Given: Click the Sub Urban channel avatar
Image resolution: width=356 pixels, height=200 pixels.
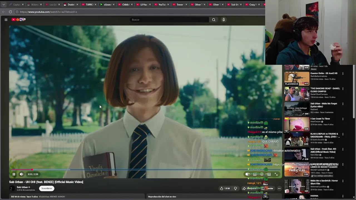Looking at the screenshot, I should (12, 188).
